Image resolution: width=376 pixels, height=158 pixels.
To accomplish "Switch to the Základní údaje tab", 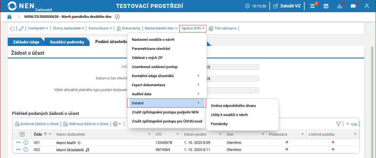I will pyautogui.click(x=26, y=42).
